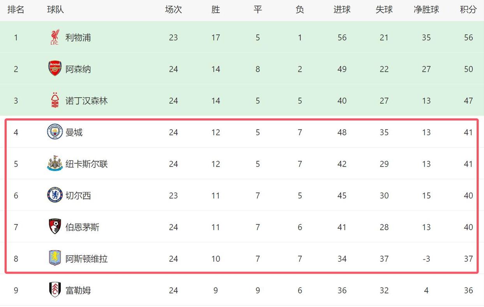Click the Fulham club badge
This screenshot has width=484, height=307.
(55, 290)
